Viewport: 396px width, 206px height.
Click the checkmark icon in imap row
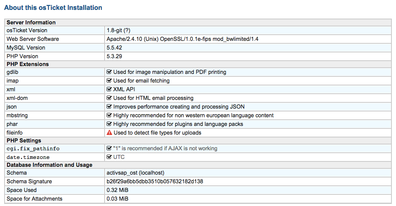[109, 81]
